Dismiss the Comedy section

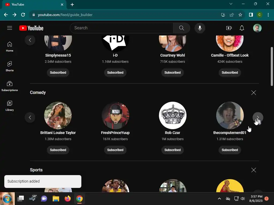(x=254, y=93)
